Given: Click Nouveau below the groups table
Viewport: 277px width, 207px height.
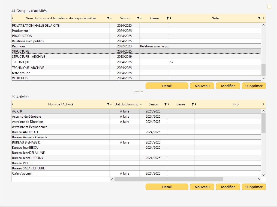Looking at the screenshot, I should (x=202, y=86).
